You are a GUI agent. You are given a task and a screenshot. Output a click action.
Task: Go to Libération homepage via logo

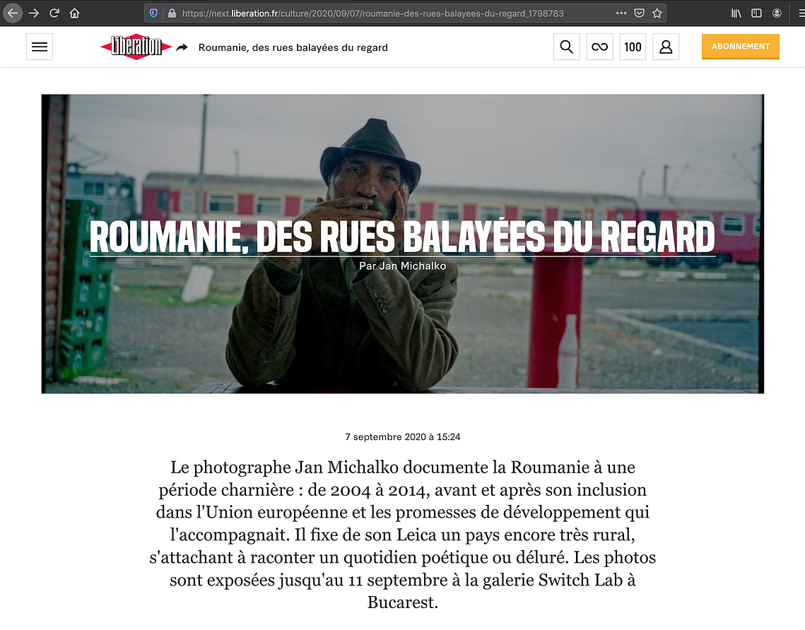click(136, 47)
